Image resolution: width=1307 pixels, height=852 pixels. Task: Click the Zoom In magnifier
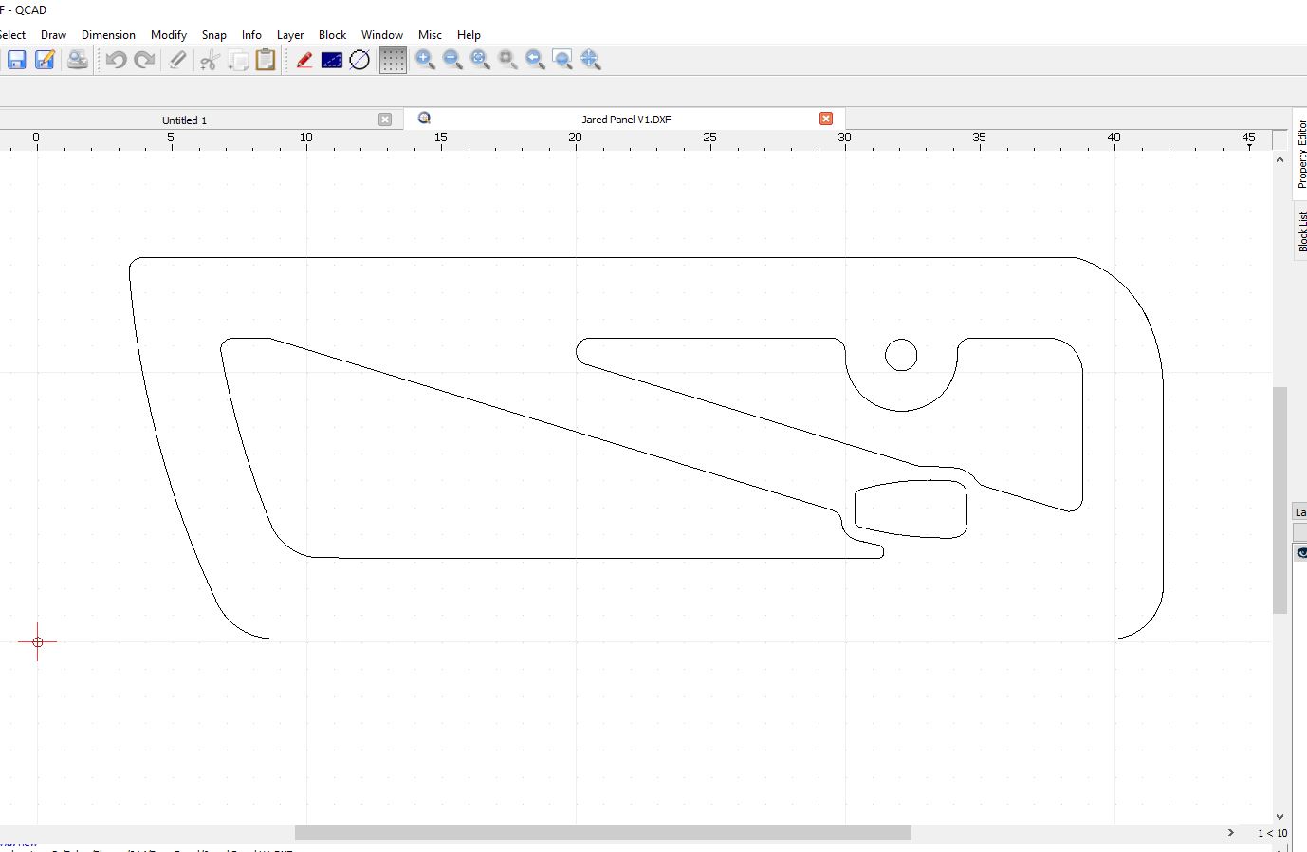point(425,61)
